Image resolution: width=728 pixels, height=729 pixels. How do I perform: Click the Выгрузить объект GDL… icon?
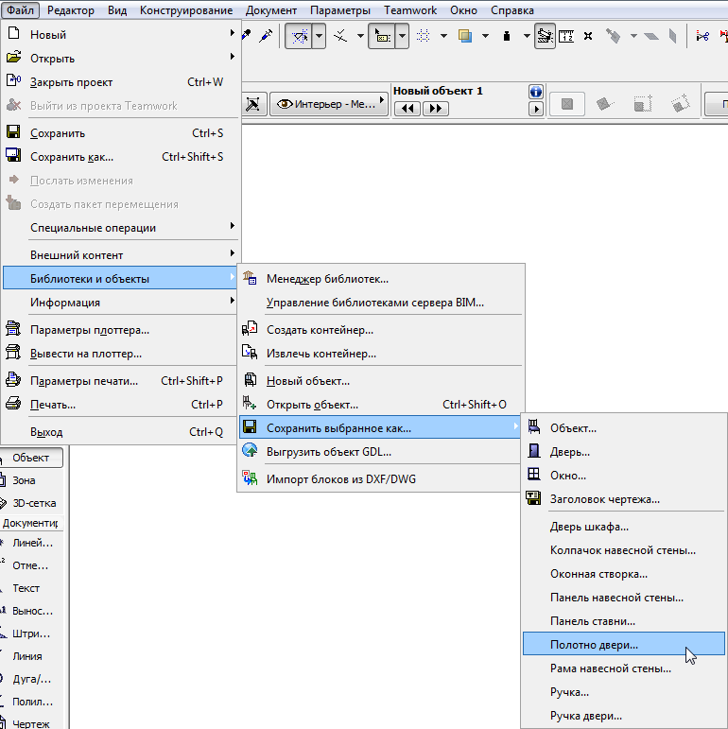point(251,450)
